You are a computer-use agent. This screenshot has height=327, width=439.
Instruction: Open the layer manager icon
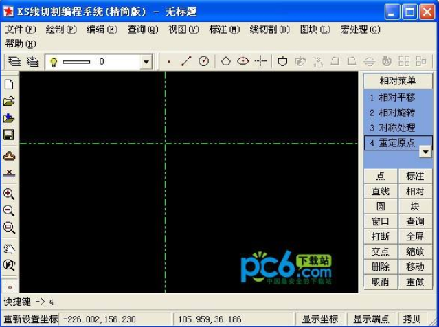(x=14, y=61)
